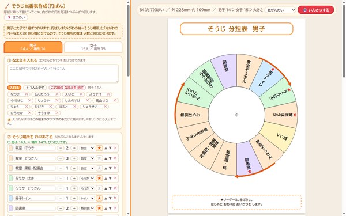The width and height of the screenshot is (346, 216).
Task: Remove the name 高山せな with its X
Action: click(x=115, y=100)
